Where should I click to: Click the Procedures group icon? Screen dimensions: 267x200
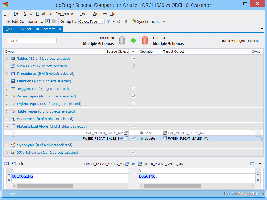point(13,74)
